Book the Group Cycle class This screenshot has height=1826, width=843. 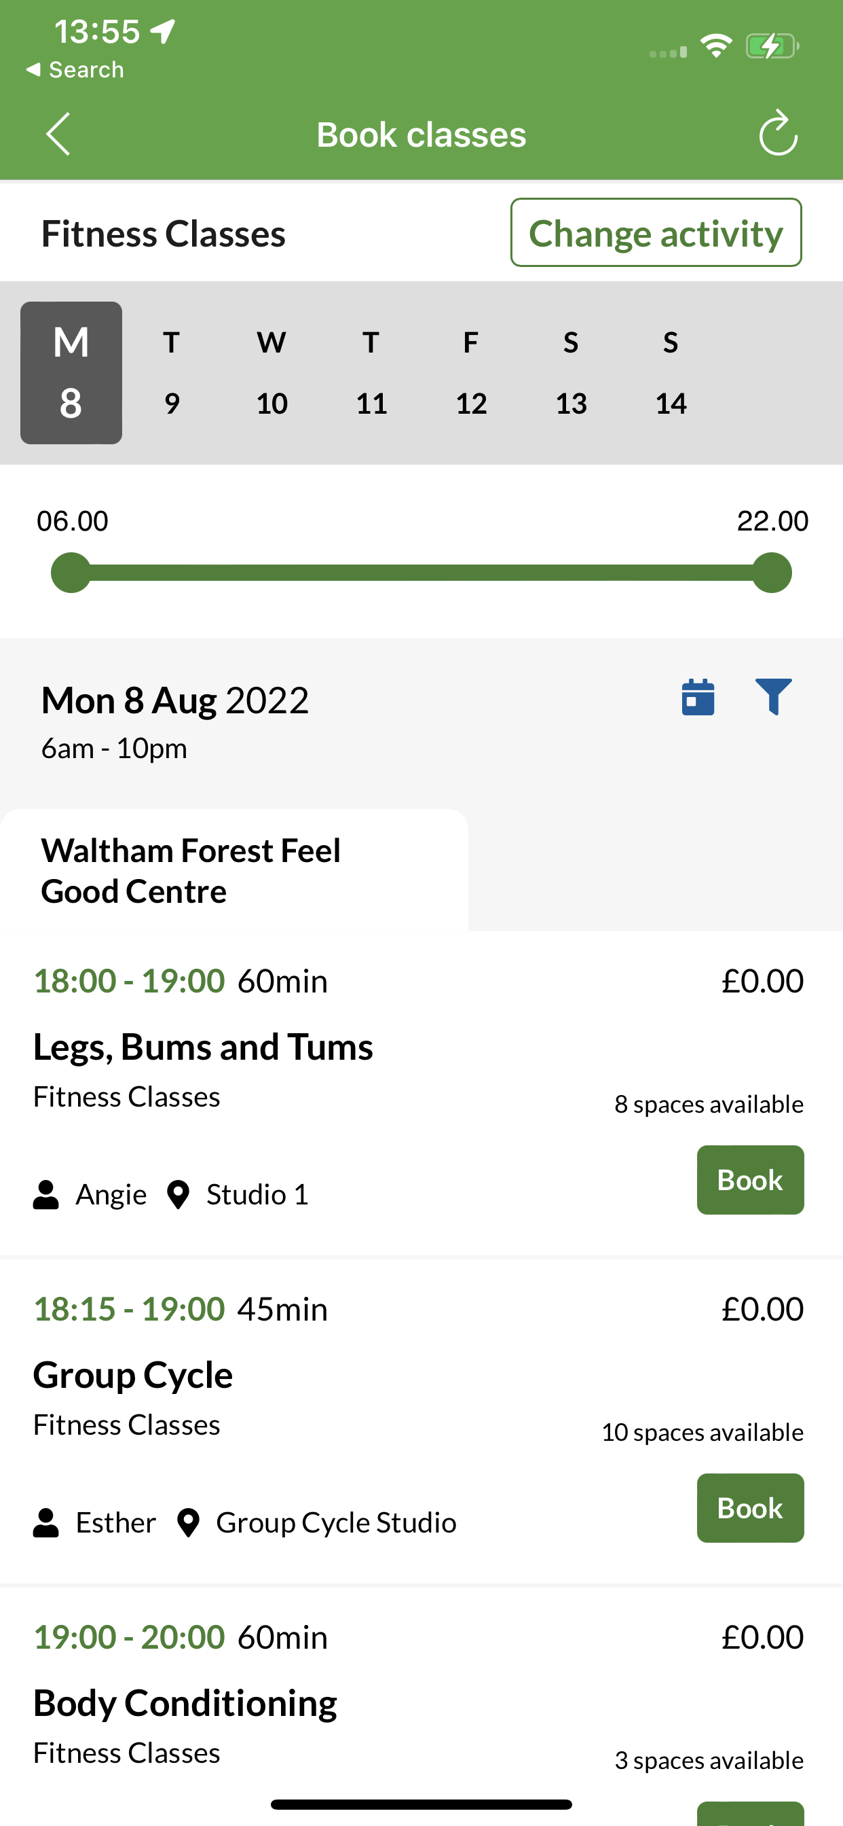[750, 1507]
